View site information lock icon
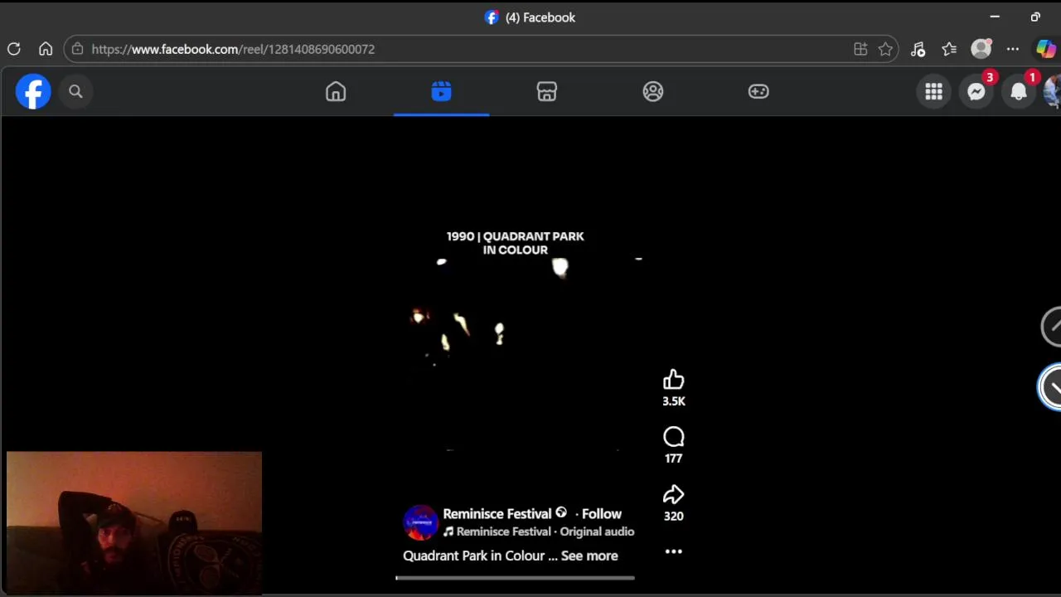 (77, 49)
